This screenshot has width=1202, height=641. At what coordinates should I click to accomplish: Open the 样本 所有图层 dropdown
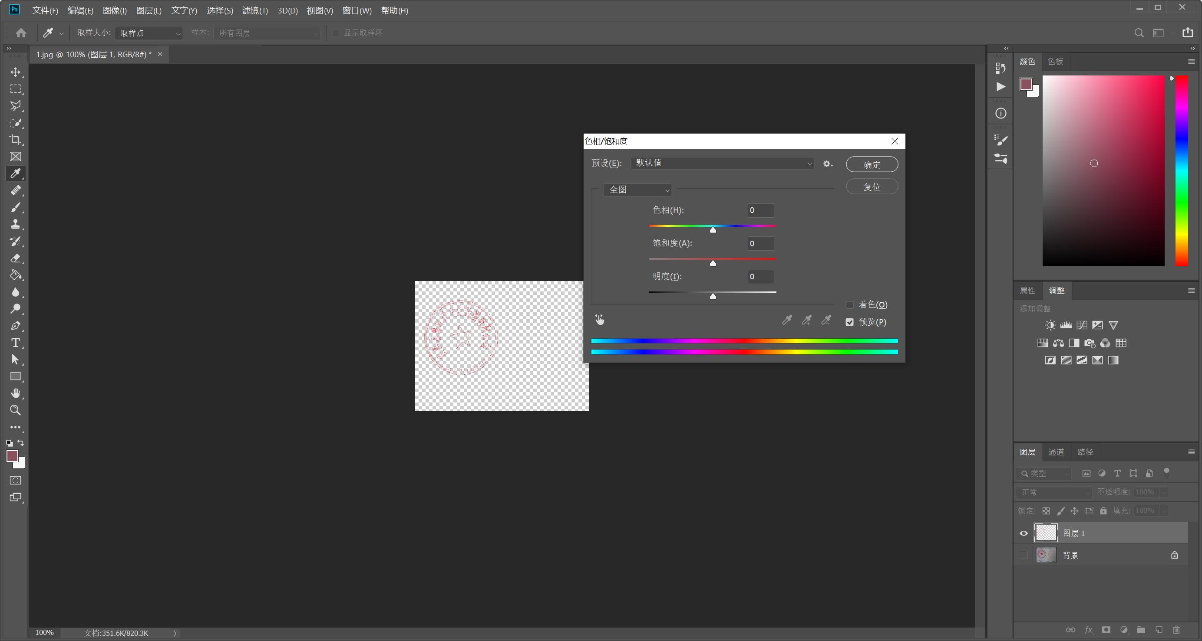[x=267, y=33]
